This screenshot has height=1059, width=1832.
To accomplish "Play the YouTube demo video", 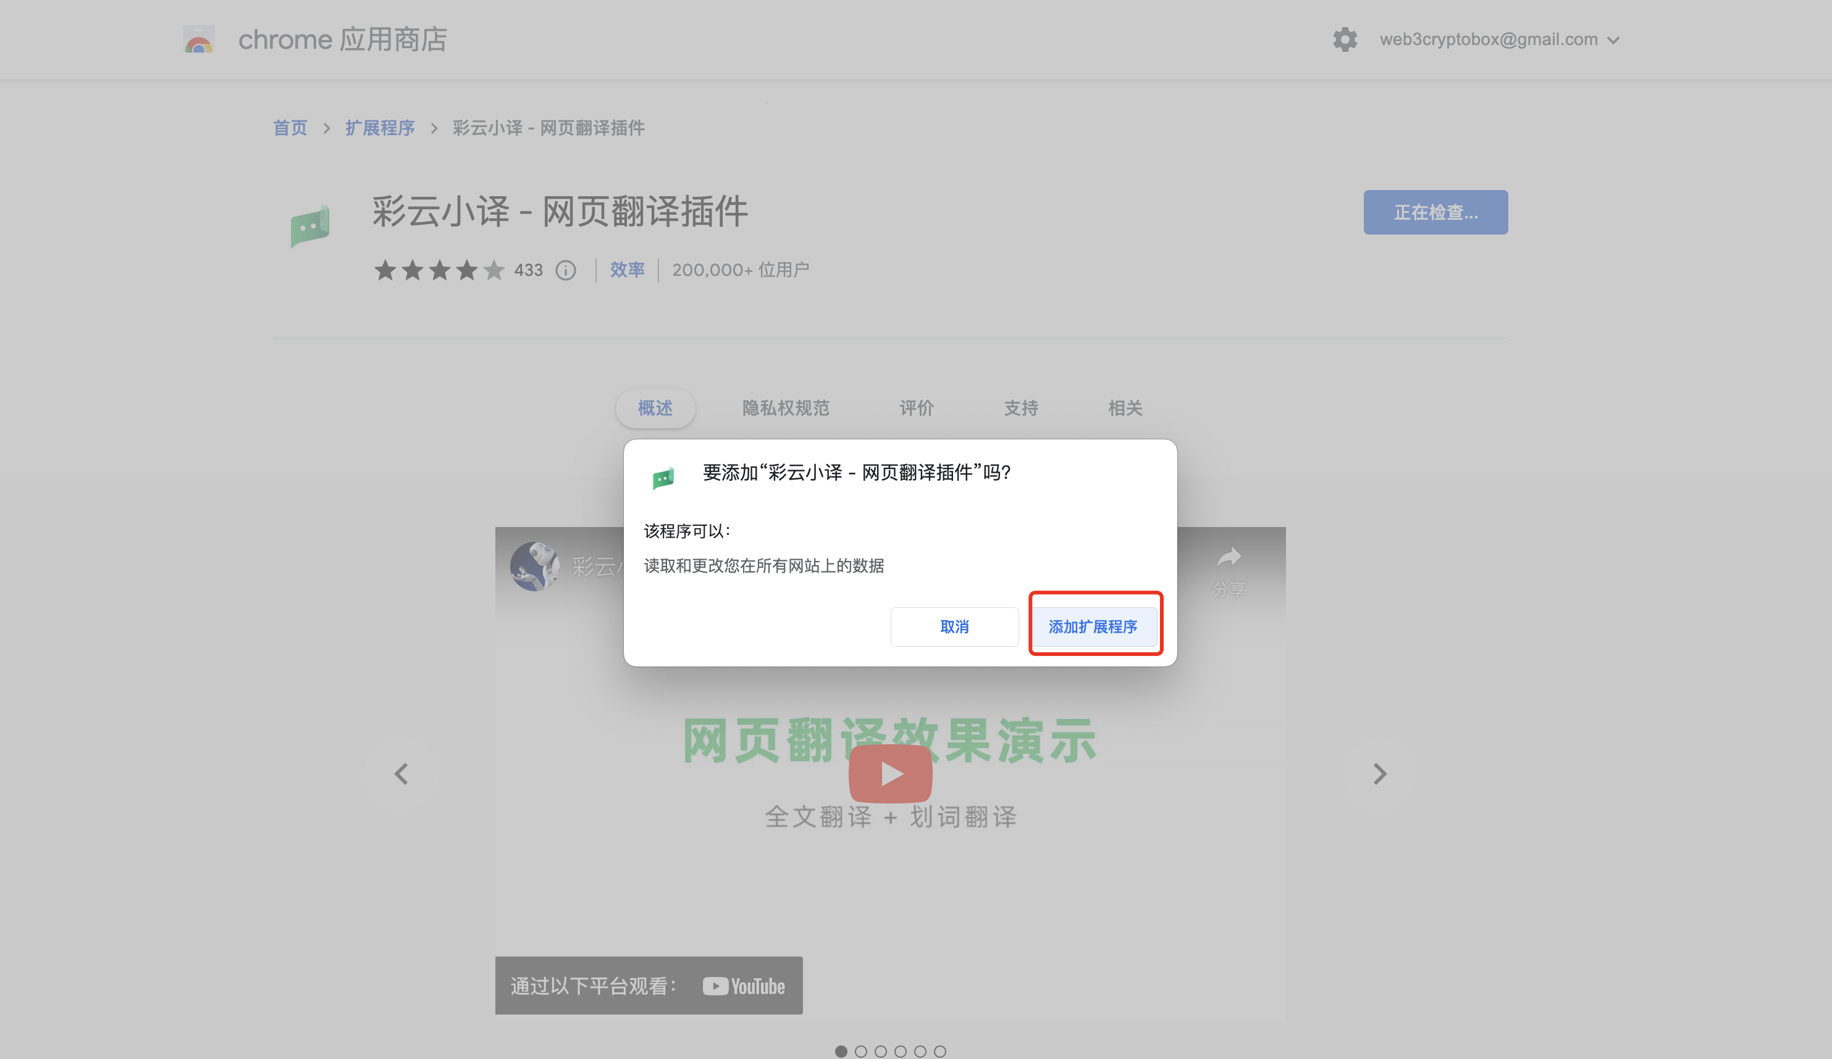I will click(890, 773).
